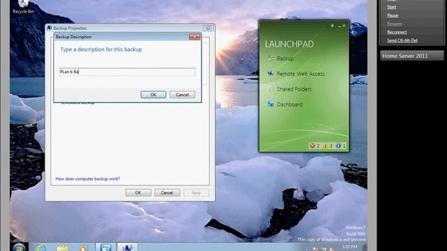Cancel the Backup Properties window

pyautogui.click(x=167, y=192)
